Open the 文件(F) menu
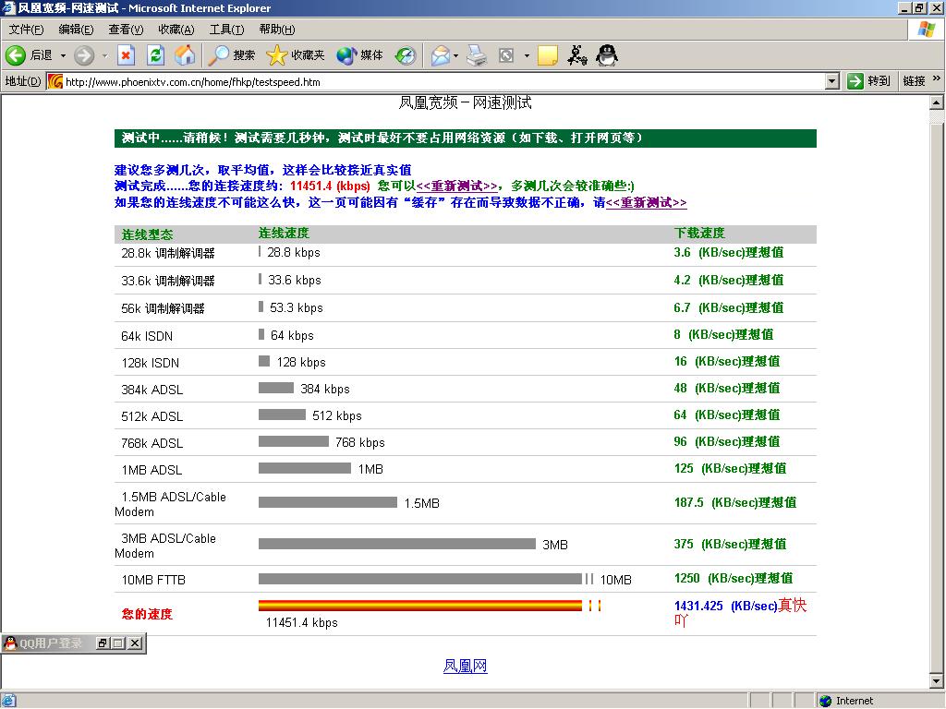This screenshot has width=946, height=709. point(26,30)
